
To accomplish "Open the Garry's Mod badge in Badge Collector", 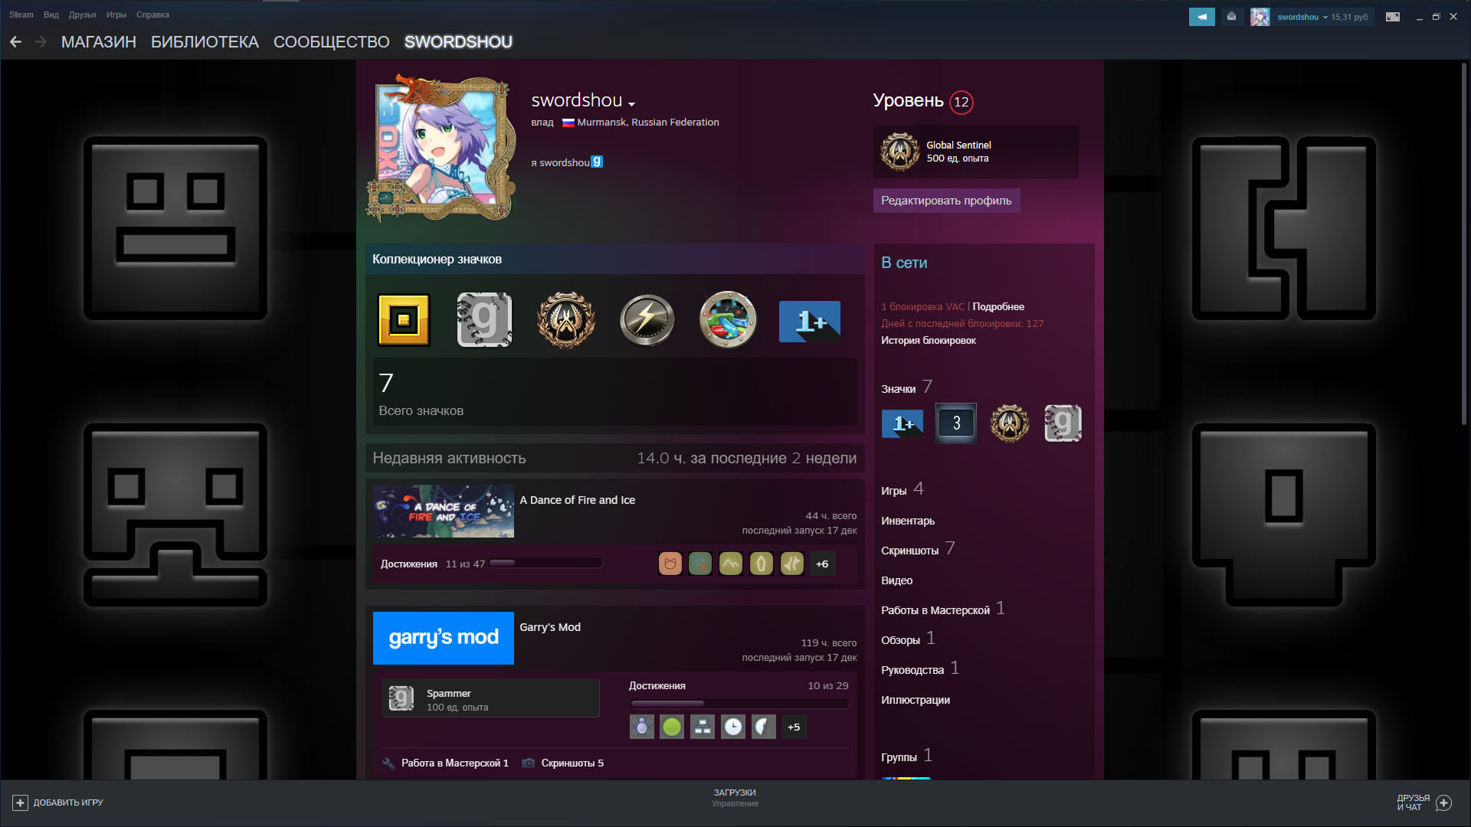I will tap(484, 320).
